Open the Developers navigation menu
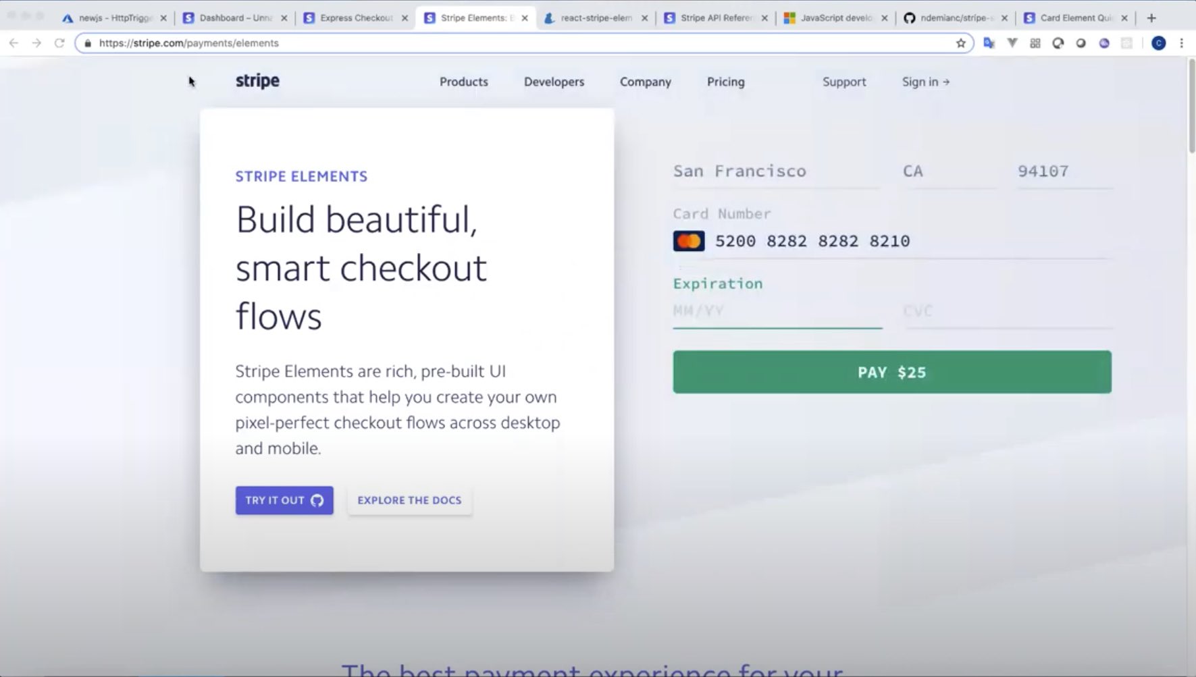The height and width of the screenshot is (677, 1196). 554,82
